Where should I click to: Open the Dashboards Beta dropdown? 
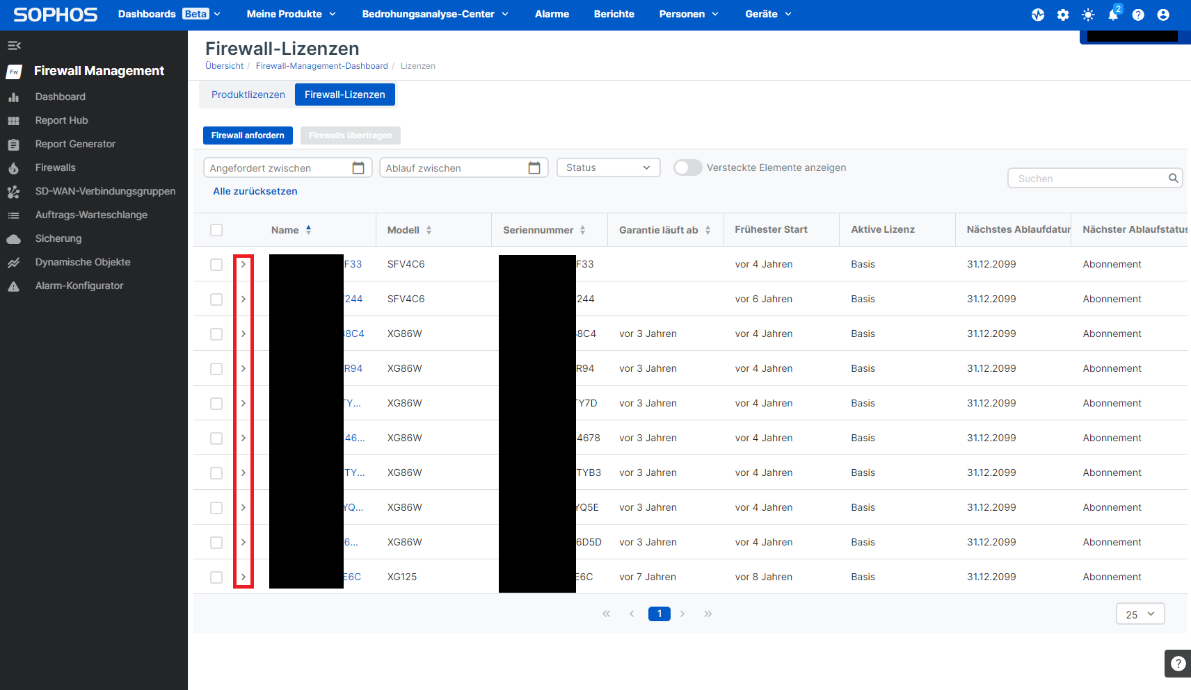pos(169,14)
